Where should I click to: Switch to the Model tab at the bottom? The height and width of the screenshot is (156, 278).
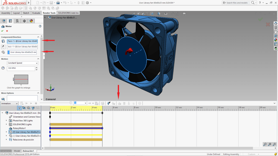(17, 151)
